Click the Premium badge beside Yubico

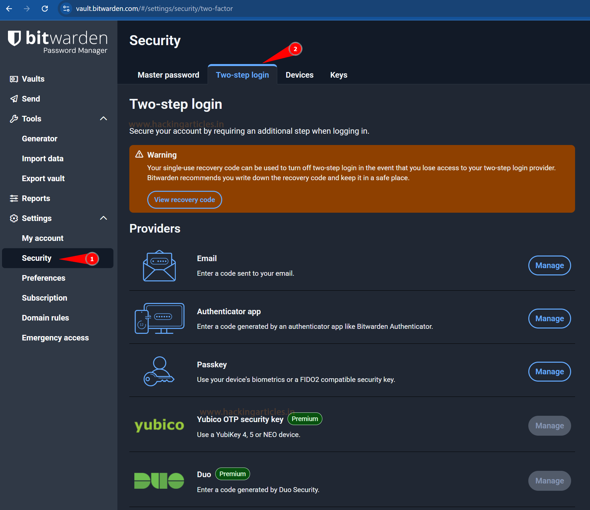[x=305, y=419]
